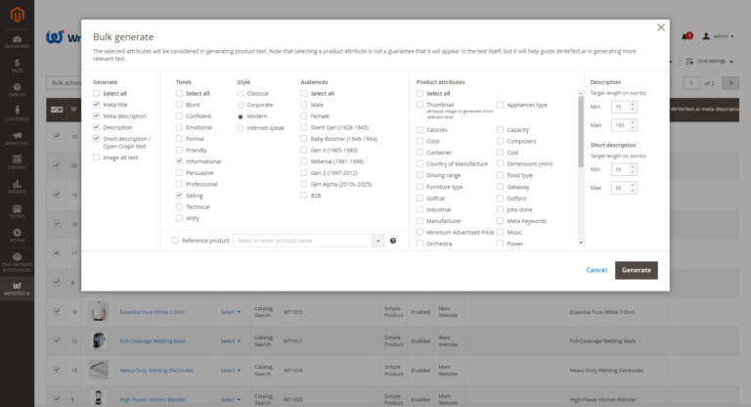This screenshot has height=407, width=751.
Task: Check the Meta Keywords attribute checkbox
Action: pyautogui.click(x=500, y=221)
